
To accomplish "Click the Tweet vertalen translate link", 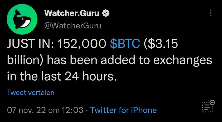I will (x=31, y=93).
